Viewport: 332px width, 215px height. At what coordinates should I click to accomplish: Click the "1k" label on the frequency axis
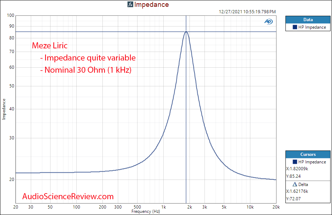[163, 207]
